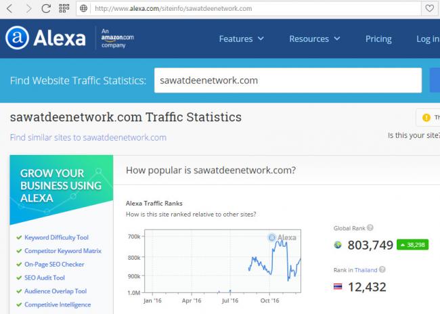Click the global rank number 803,749
The width and height of the screenshot is (440, 314).
click(370, 245)
